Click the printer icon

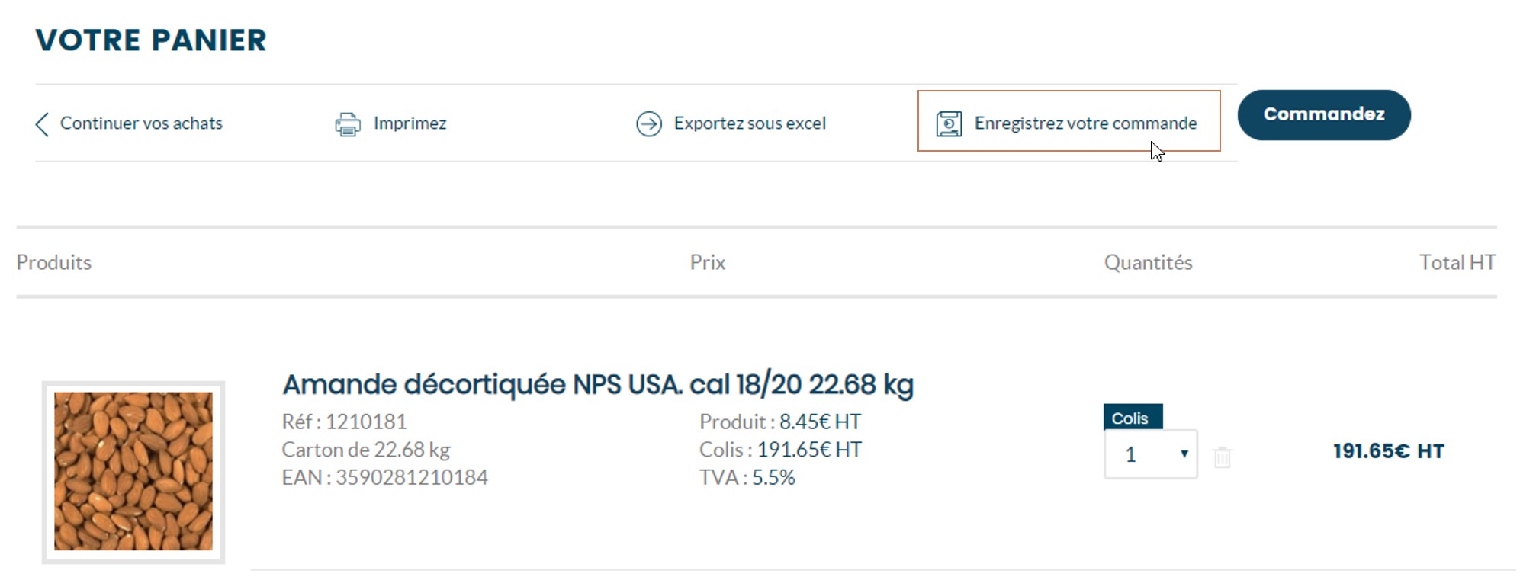348,123
